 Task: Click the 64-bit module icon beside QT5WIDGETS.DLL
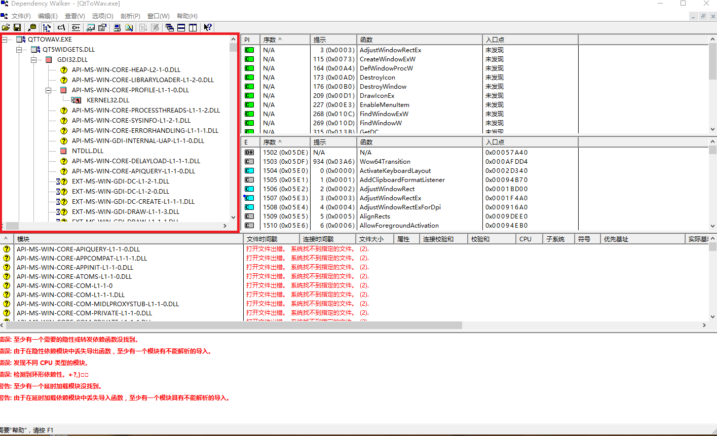(35, 49)
